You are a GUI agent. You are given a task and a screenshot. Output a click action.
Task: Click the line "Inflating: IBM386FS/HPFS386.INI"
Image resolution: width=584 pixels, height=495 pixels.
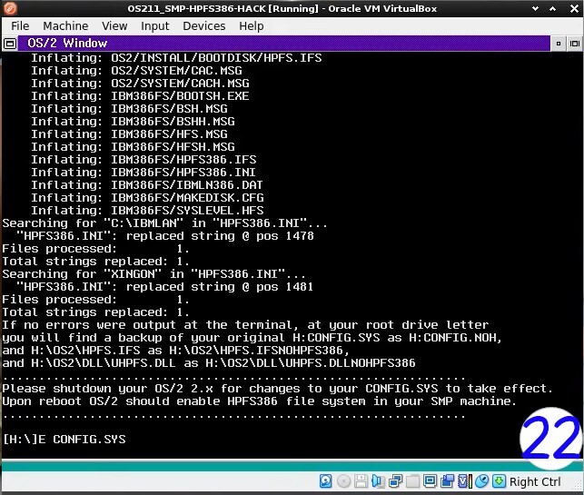tap(144, 172)
